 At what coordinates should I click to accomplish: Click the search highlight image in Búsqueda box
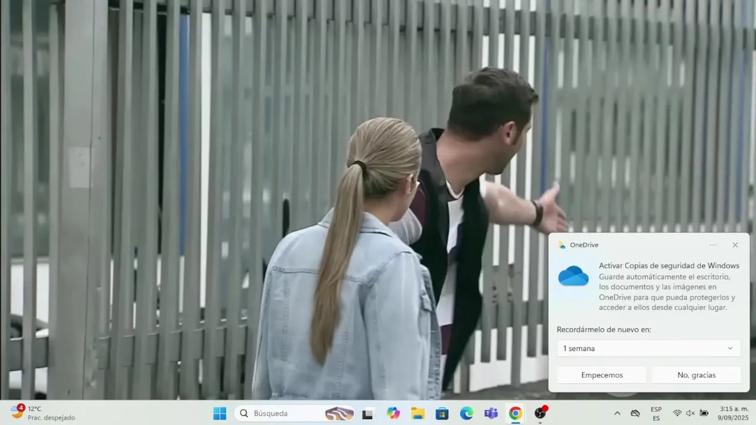tap(340, 413)
